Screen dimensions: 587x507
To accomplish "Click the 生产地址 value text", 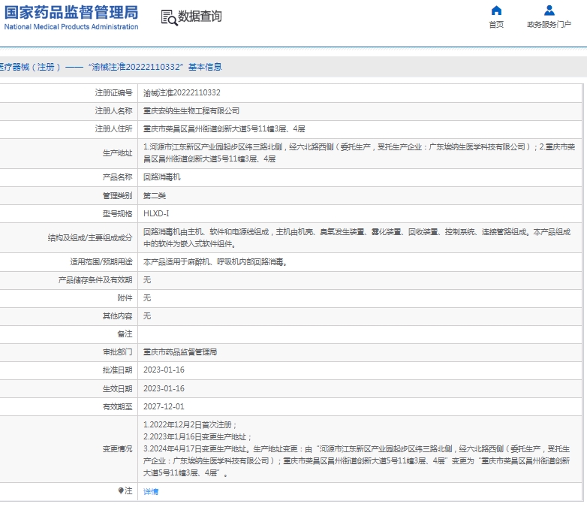I will 359,153.
